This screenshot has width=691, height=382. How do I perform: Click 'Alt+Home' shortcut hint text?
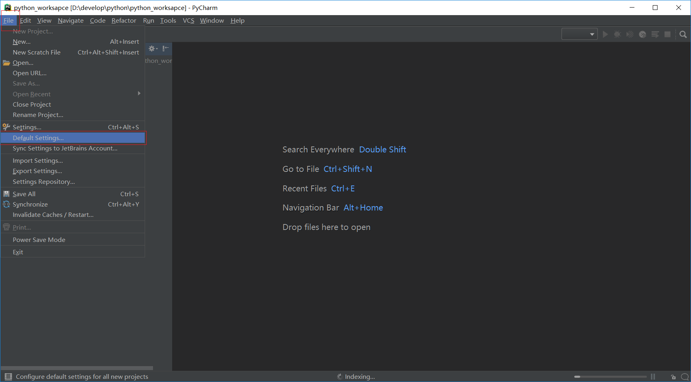(x=363, y=208)
